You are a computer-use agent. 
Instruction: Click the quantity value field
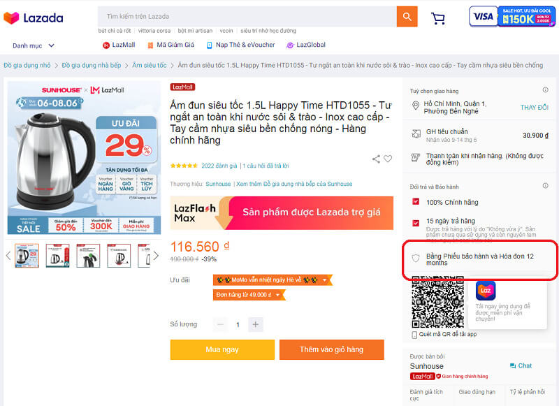pos(238,324)
